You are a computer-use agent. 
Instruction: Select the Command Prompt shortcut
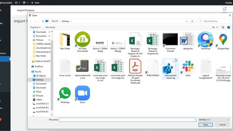[x=170, y=40]
